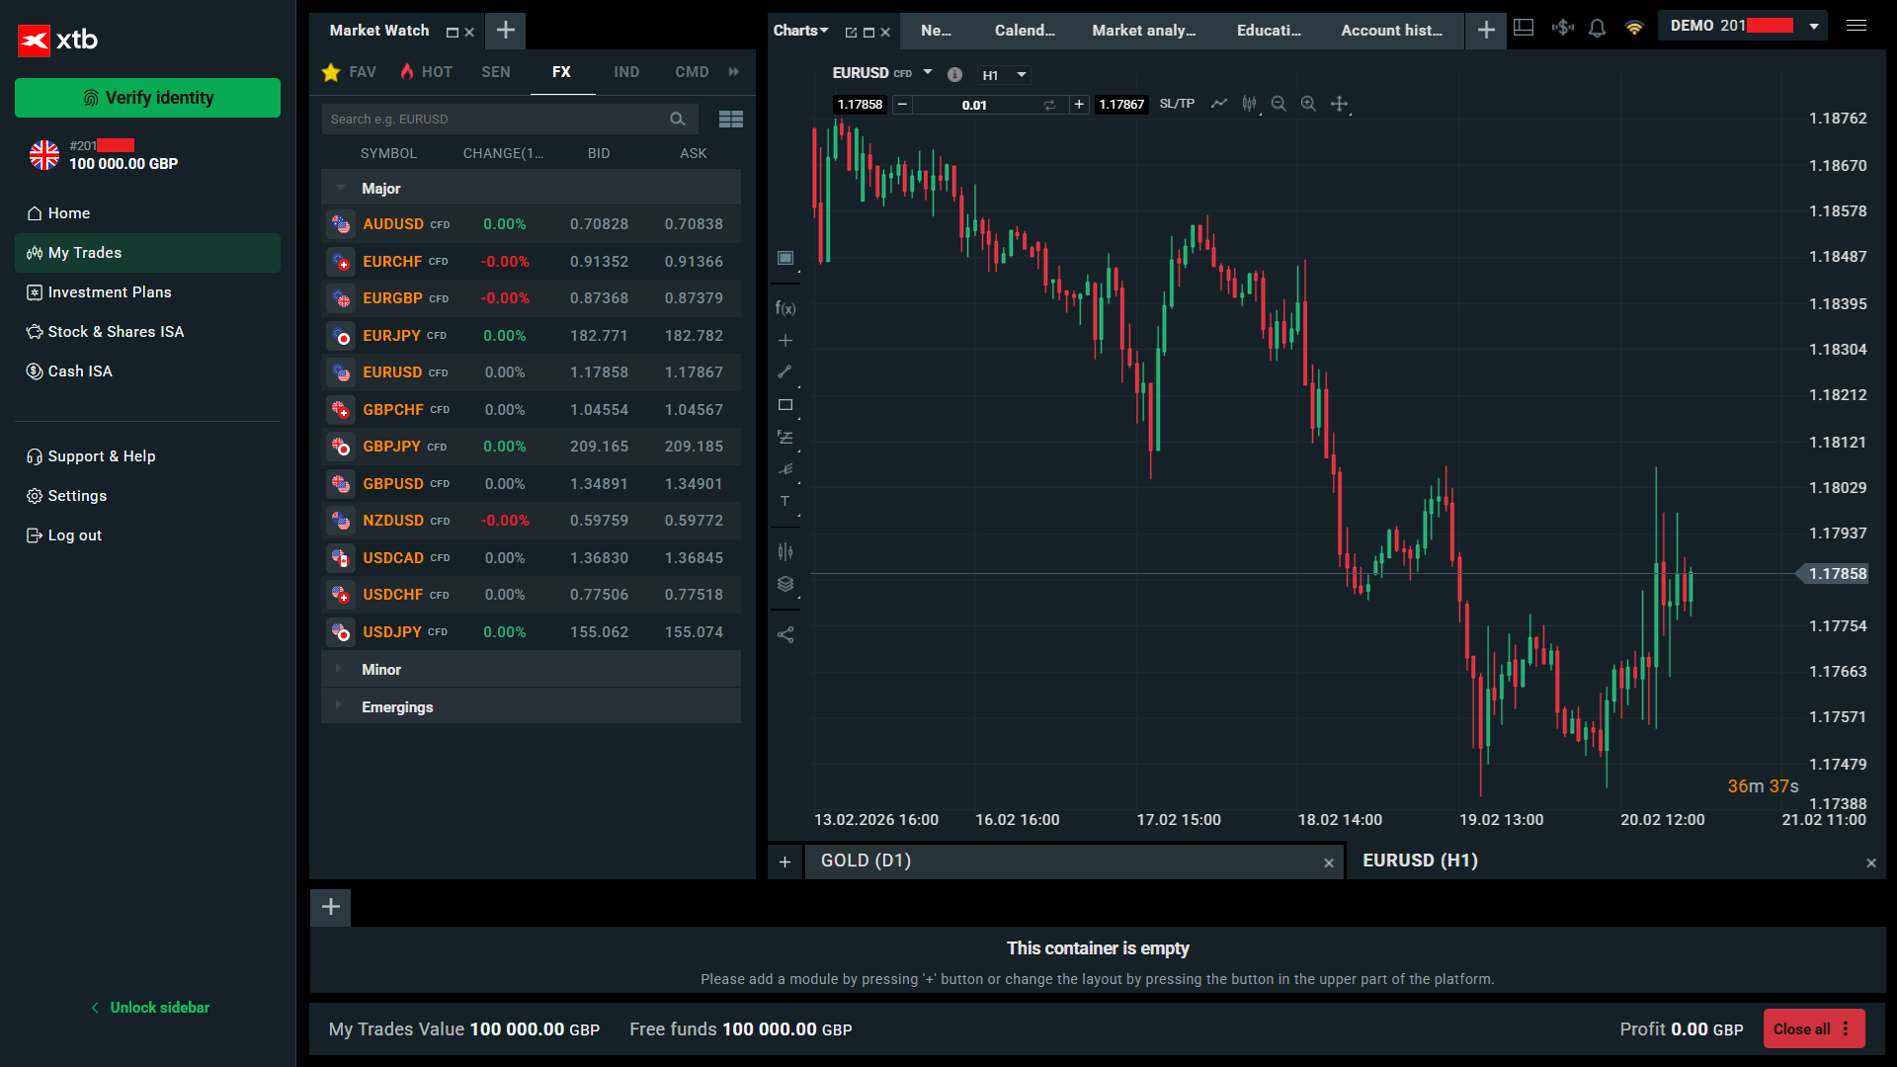Select the rectangle drawing tool

[x=785, y=405]
